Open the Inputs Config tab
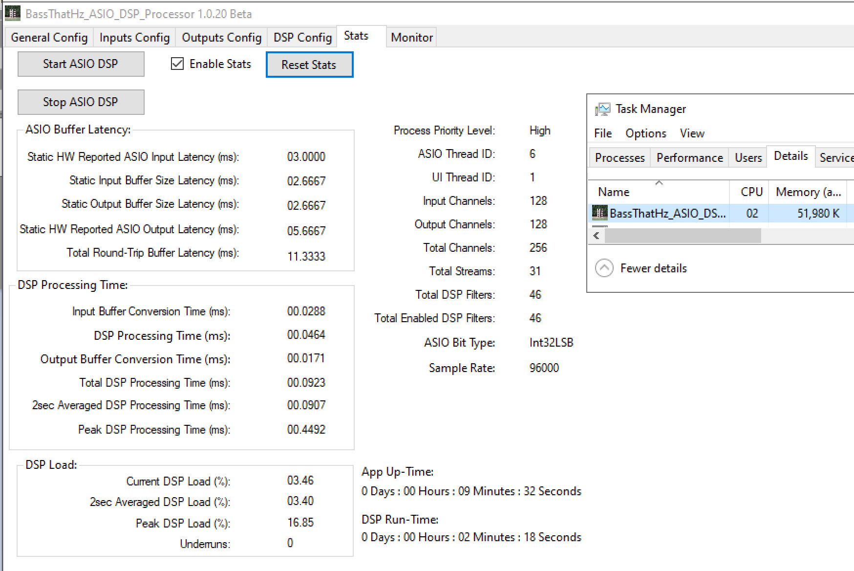 tap(134, 37)
